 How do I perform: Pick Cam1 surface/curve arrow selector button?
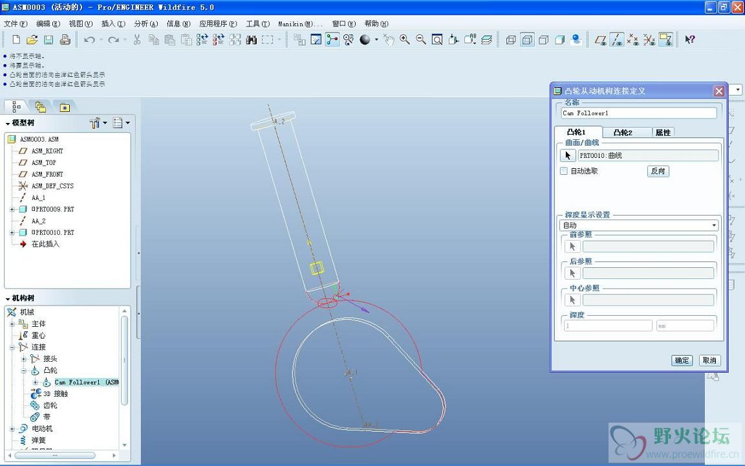pyautogui.click(x=568, y=155)
